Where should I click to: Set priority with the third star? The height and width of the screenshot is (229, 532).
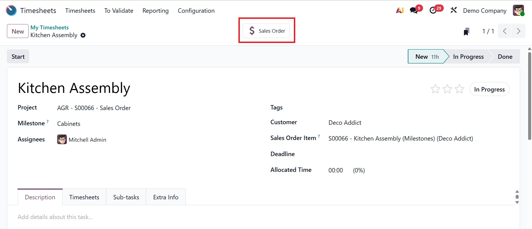459,89
